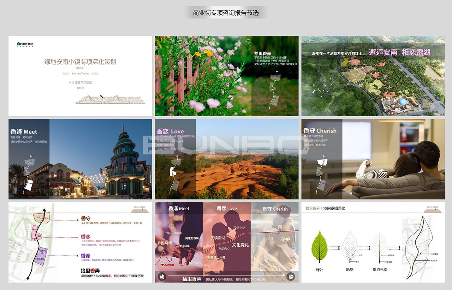Select the blue 香逢 label beside the map
The height and width of the screenshot is (290, 452).
click(85, 255)
